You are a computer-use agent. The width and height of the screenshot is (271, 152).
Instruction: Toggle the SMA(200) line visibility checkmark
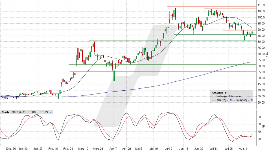coord(249,100)
